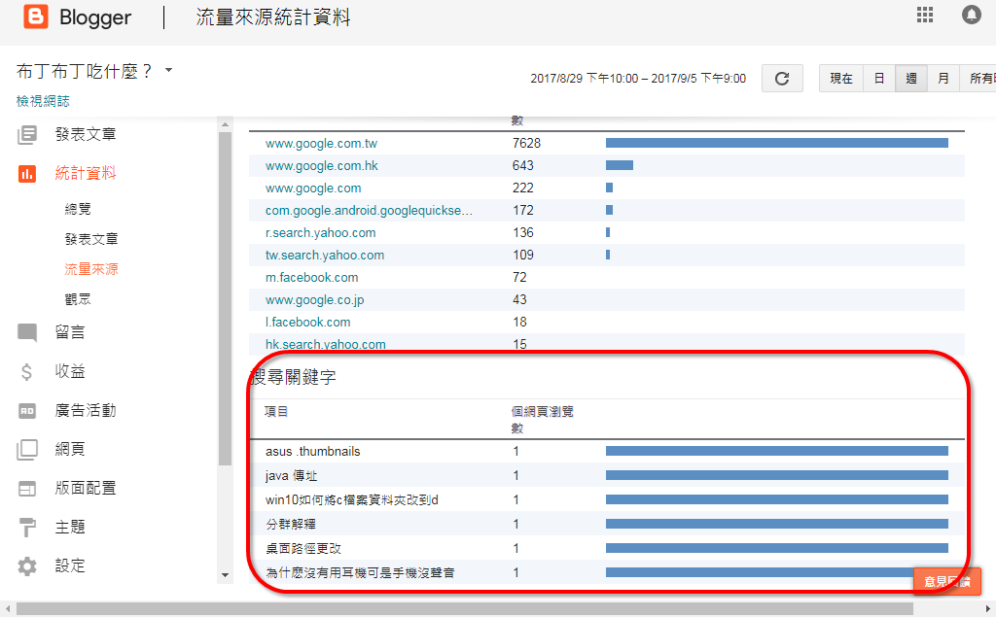Click the 設定 gear icon
The height and width of the screenshot is (617, 996).
point(26,566)
